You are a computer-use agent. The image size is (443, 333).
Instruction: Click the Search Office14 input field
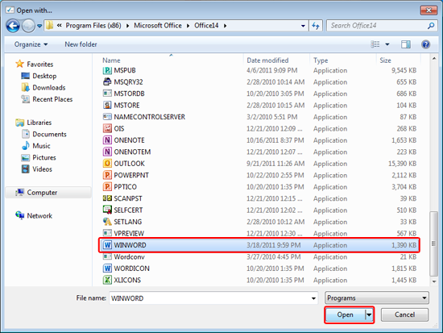[x=377, y=26]
